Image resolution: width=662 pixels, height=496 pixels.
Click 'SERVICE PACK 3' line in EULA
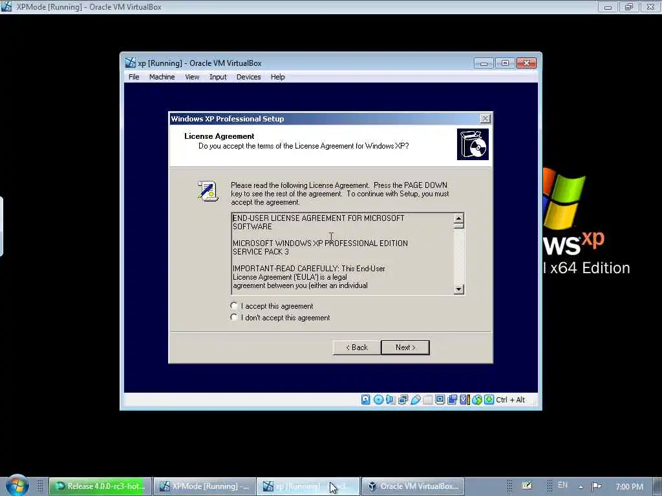[261, 252]
